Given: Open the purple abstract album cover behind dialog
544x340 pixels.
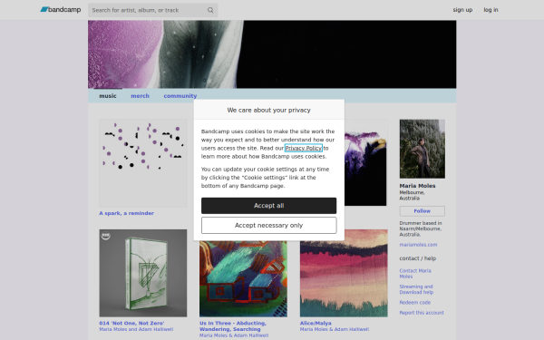Looking at the screenshot, I should click(366, 163).
